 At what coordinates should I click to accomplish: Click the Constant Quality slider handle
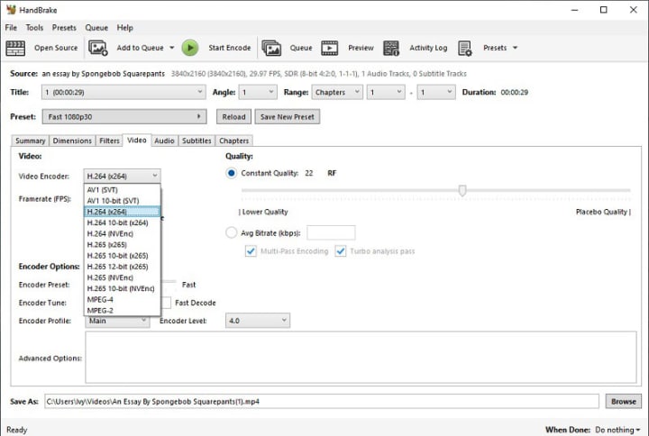click(462, 190)
